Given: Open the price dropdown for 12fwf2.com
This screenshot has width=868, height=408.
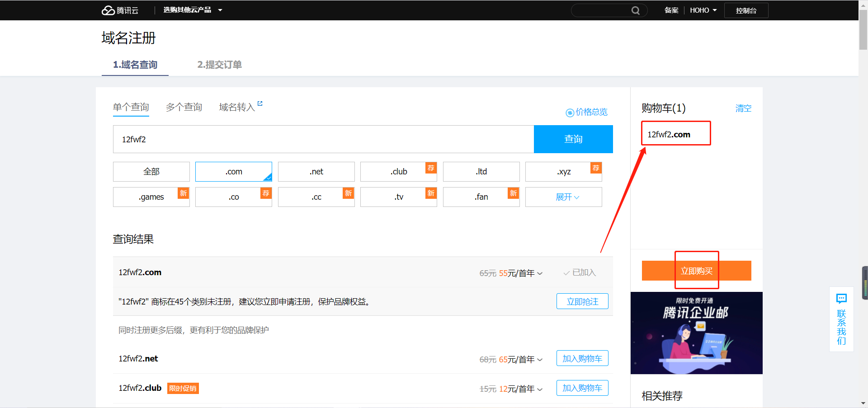Looking at the screenshot, I should [x=540, y=273].
